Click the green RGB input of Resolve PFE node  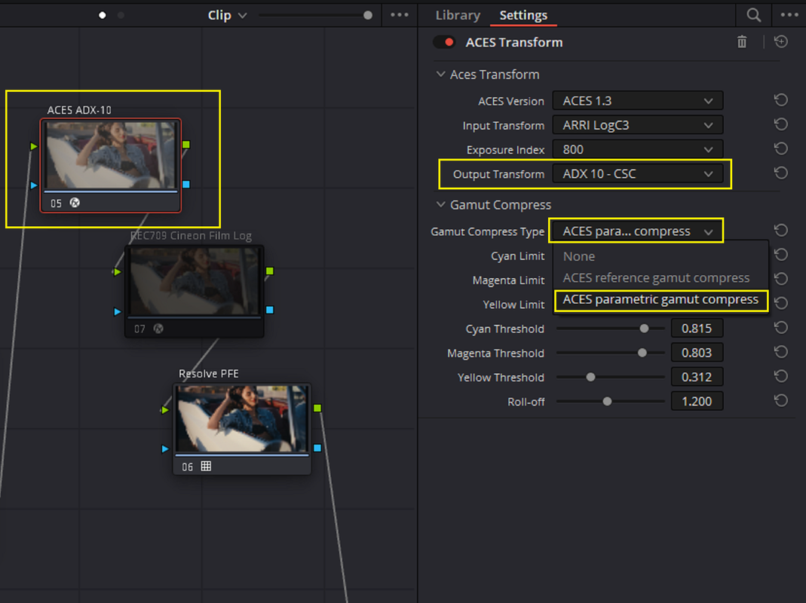(164, 410)
